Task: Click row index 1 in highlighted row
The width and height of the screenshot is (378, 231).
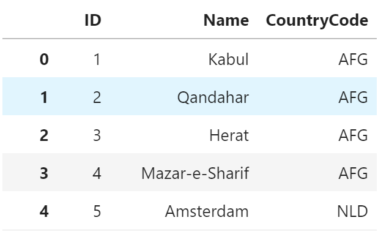Action: click(44, 97)
